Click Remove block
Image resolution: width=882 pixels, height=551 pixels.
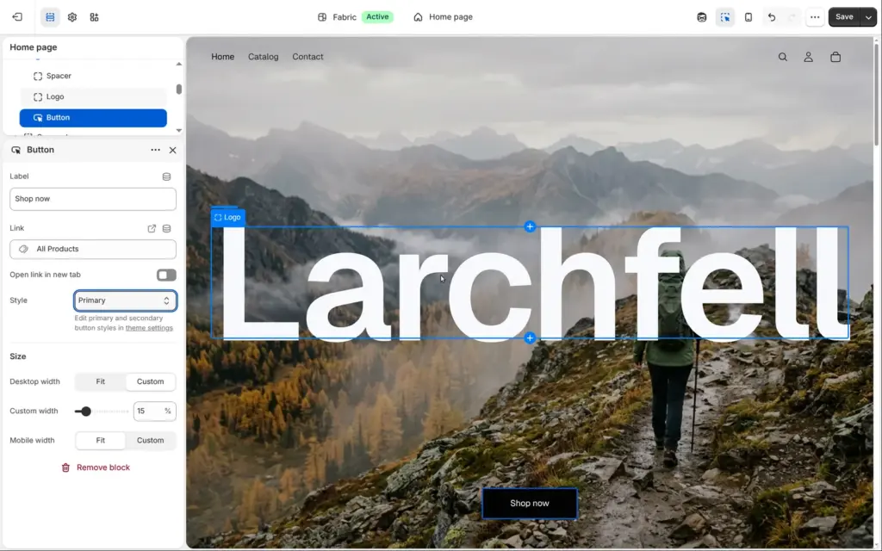click(96, 467)
